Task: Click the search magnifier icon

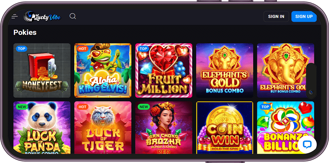Action: point(73,16)
